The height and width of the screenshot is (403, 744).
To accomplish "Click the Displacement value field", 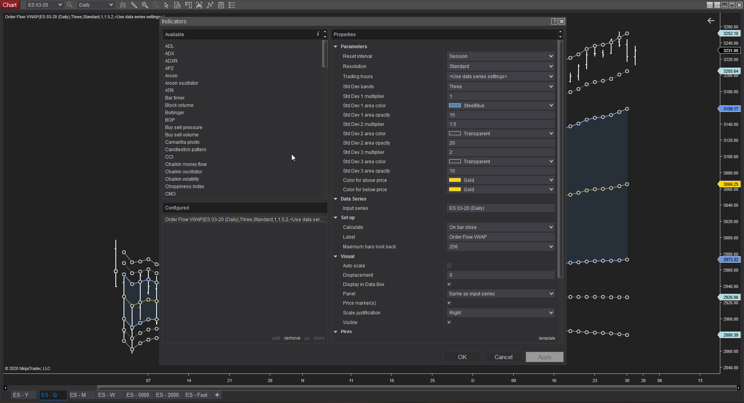I will click(x=500, y=275).
